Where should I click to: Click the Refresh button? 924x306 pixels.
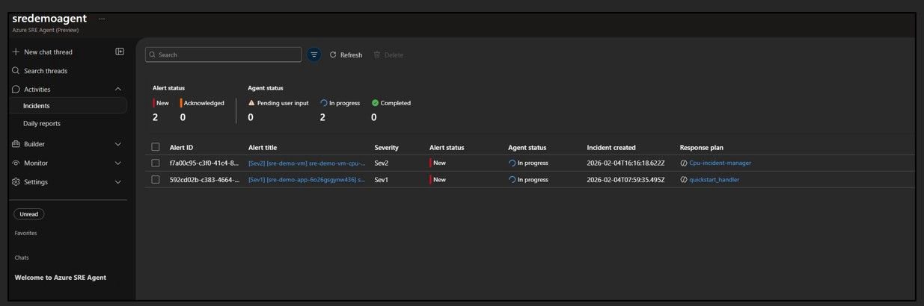click(x=346, y=55)
